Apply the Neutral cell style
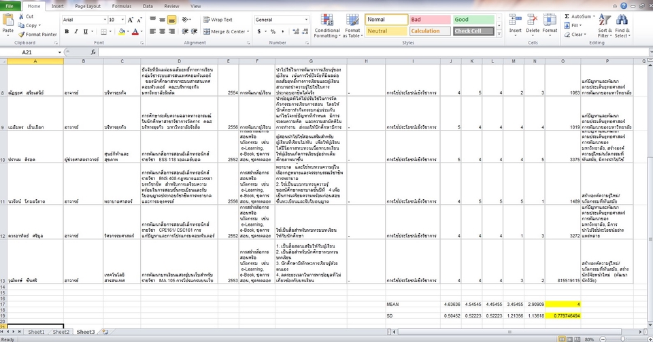Viewport: 653px width, 342px height. (386, 31)
